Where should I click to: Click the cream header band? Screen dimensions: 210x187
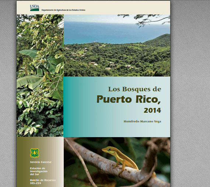tap(120, 7)
